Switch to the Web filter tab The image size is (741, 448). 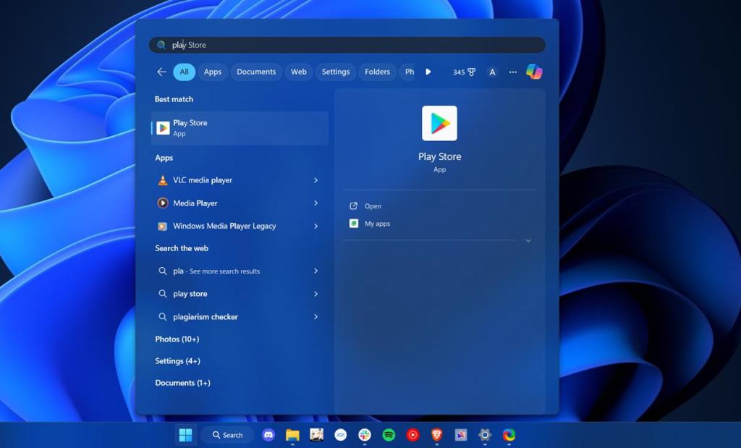299,72
